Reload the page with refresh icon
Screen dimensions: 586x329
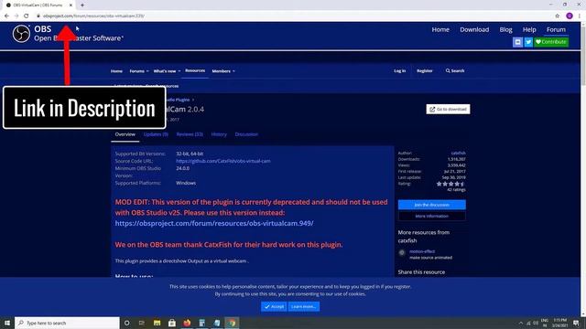click(x=27, y=16)
